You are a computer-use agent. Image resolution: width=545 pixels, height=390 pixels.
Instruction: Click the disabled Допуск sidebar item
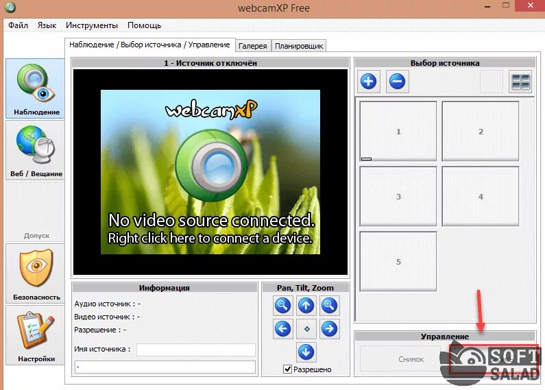[x=35, y=212]
